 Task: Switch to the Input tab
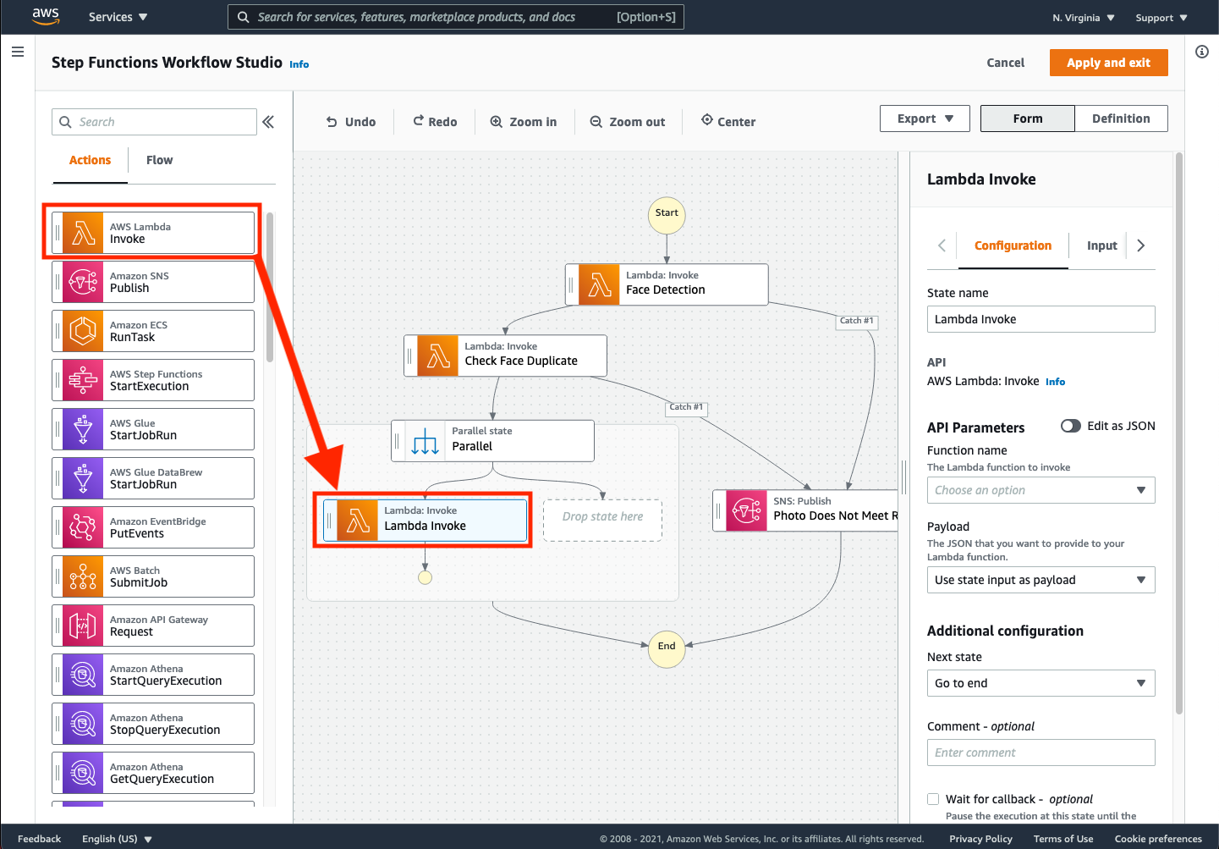(1101, 245)
